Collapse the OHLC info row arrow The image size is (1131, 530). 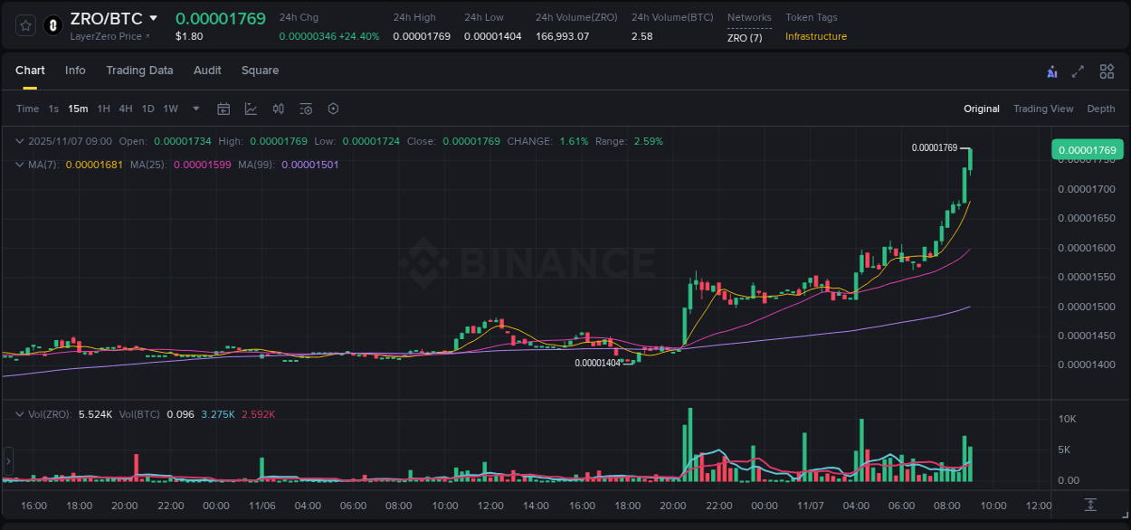tap(20, 141)
